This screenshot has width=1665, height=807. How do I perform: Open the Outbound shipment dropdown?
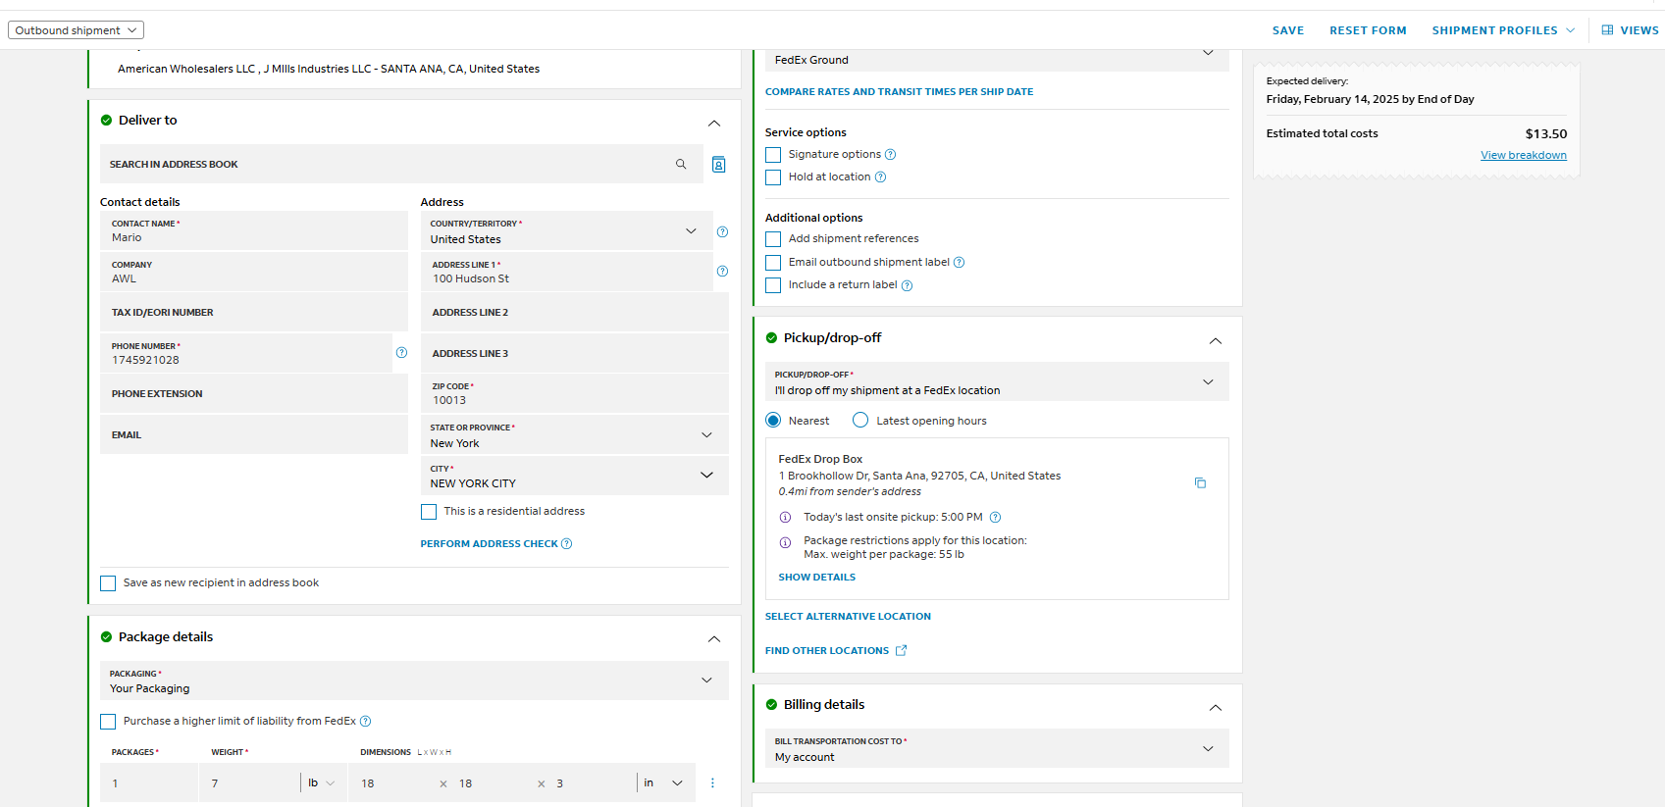point(76,30)
